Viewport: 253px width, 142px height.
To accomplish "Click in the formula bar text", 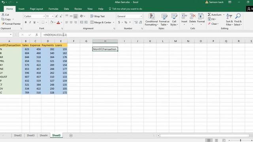I will [x=55, y=35].
